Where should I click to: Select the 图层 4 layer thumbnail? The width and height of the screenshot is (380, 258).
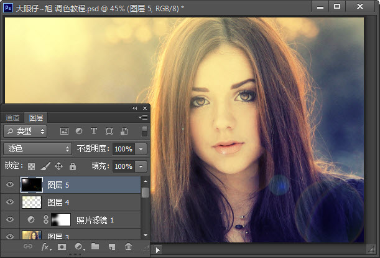[x=31, y=202]
